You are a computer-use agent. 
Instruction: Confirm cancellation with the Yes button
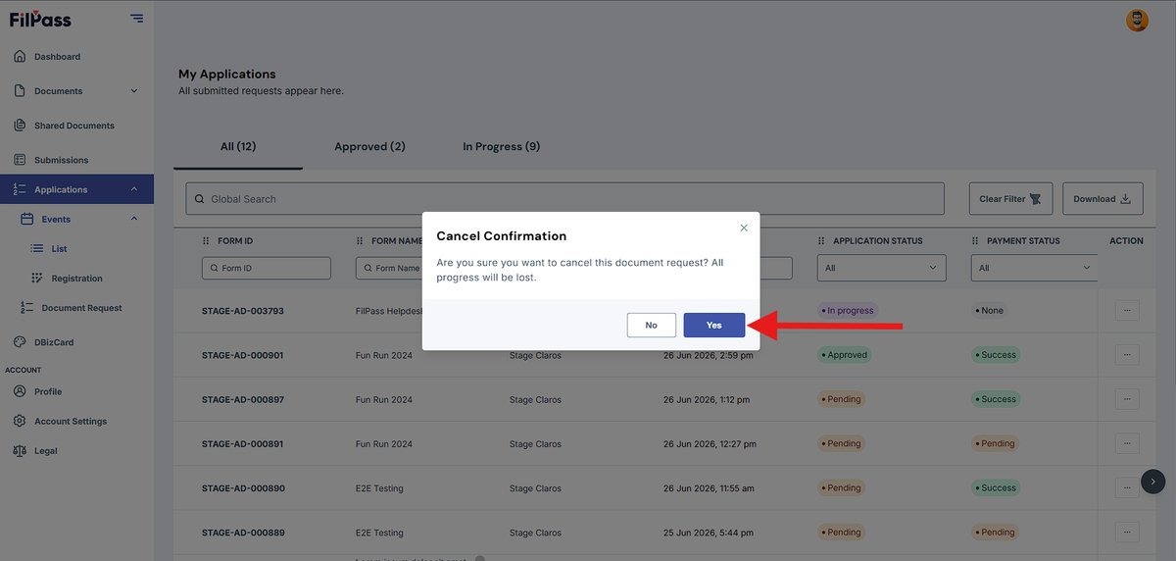713,325
